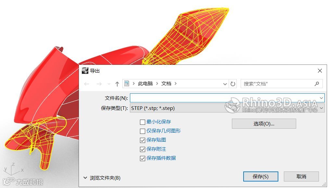Select 文档 in the breadcrumb path
The width and height of the screenshot is (329, 188).
click(x=166, y=84)
